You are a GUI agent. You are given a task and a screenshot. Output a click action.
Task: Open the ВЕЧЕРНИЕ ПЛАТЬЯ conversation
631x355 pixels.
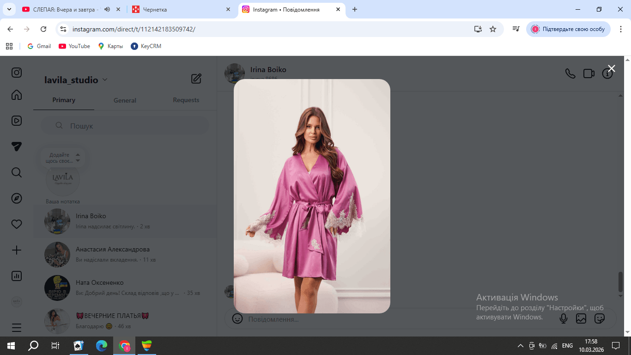pos(125,321)
